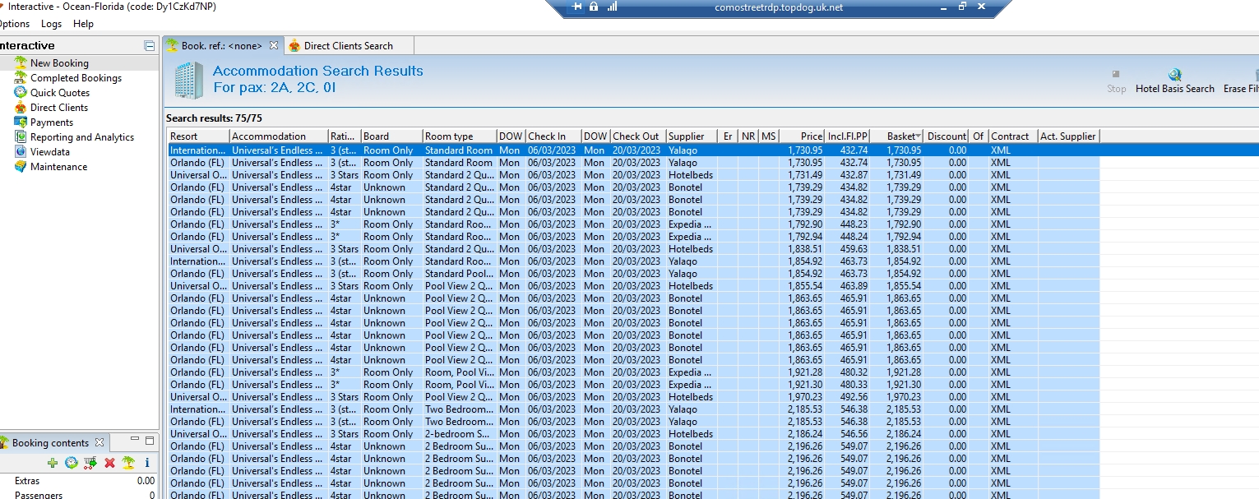The height and width of the screenshot is (499, 1259).
Task: Click the pin icon on the remote desktop bar
Action: pos(577,7)
